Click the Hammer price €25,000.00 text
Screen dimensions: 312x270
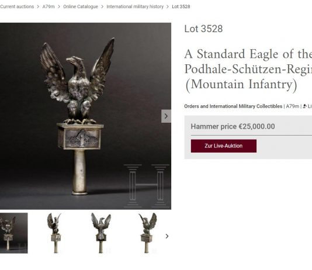[x=233, y=127]
